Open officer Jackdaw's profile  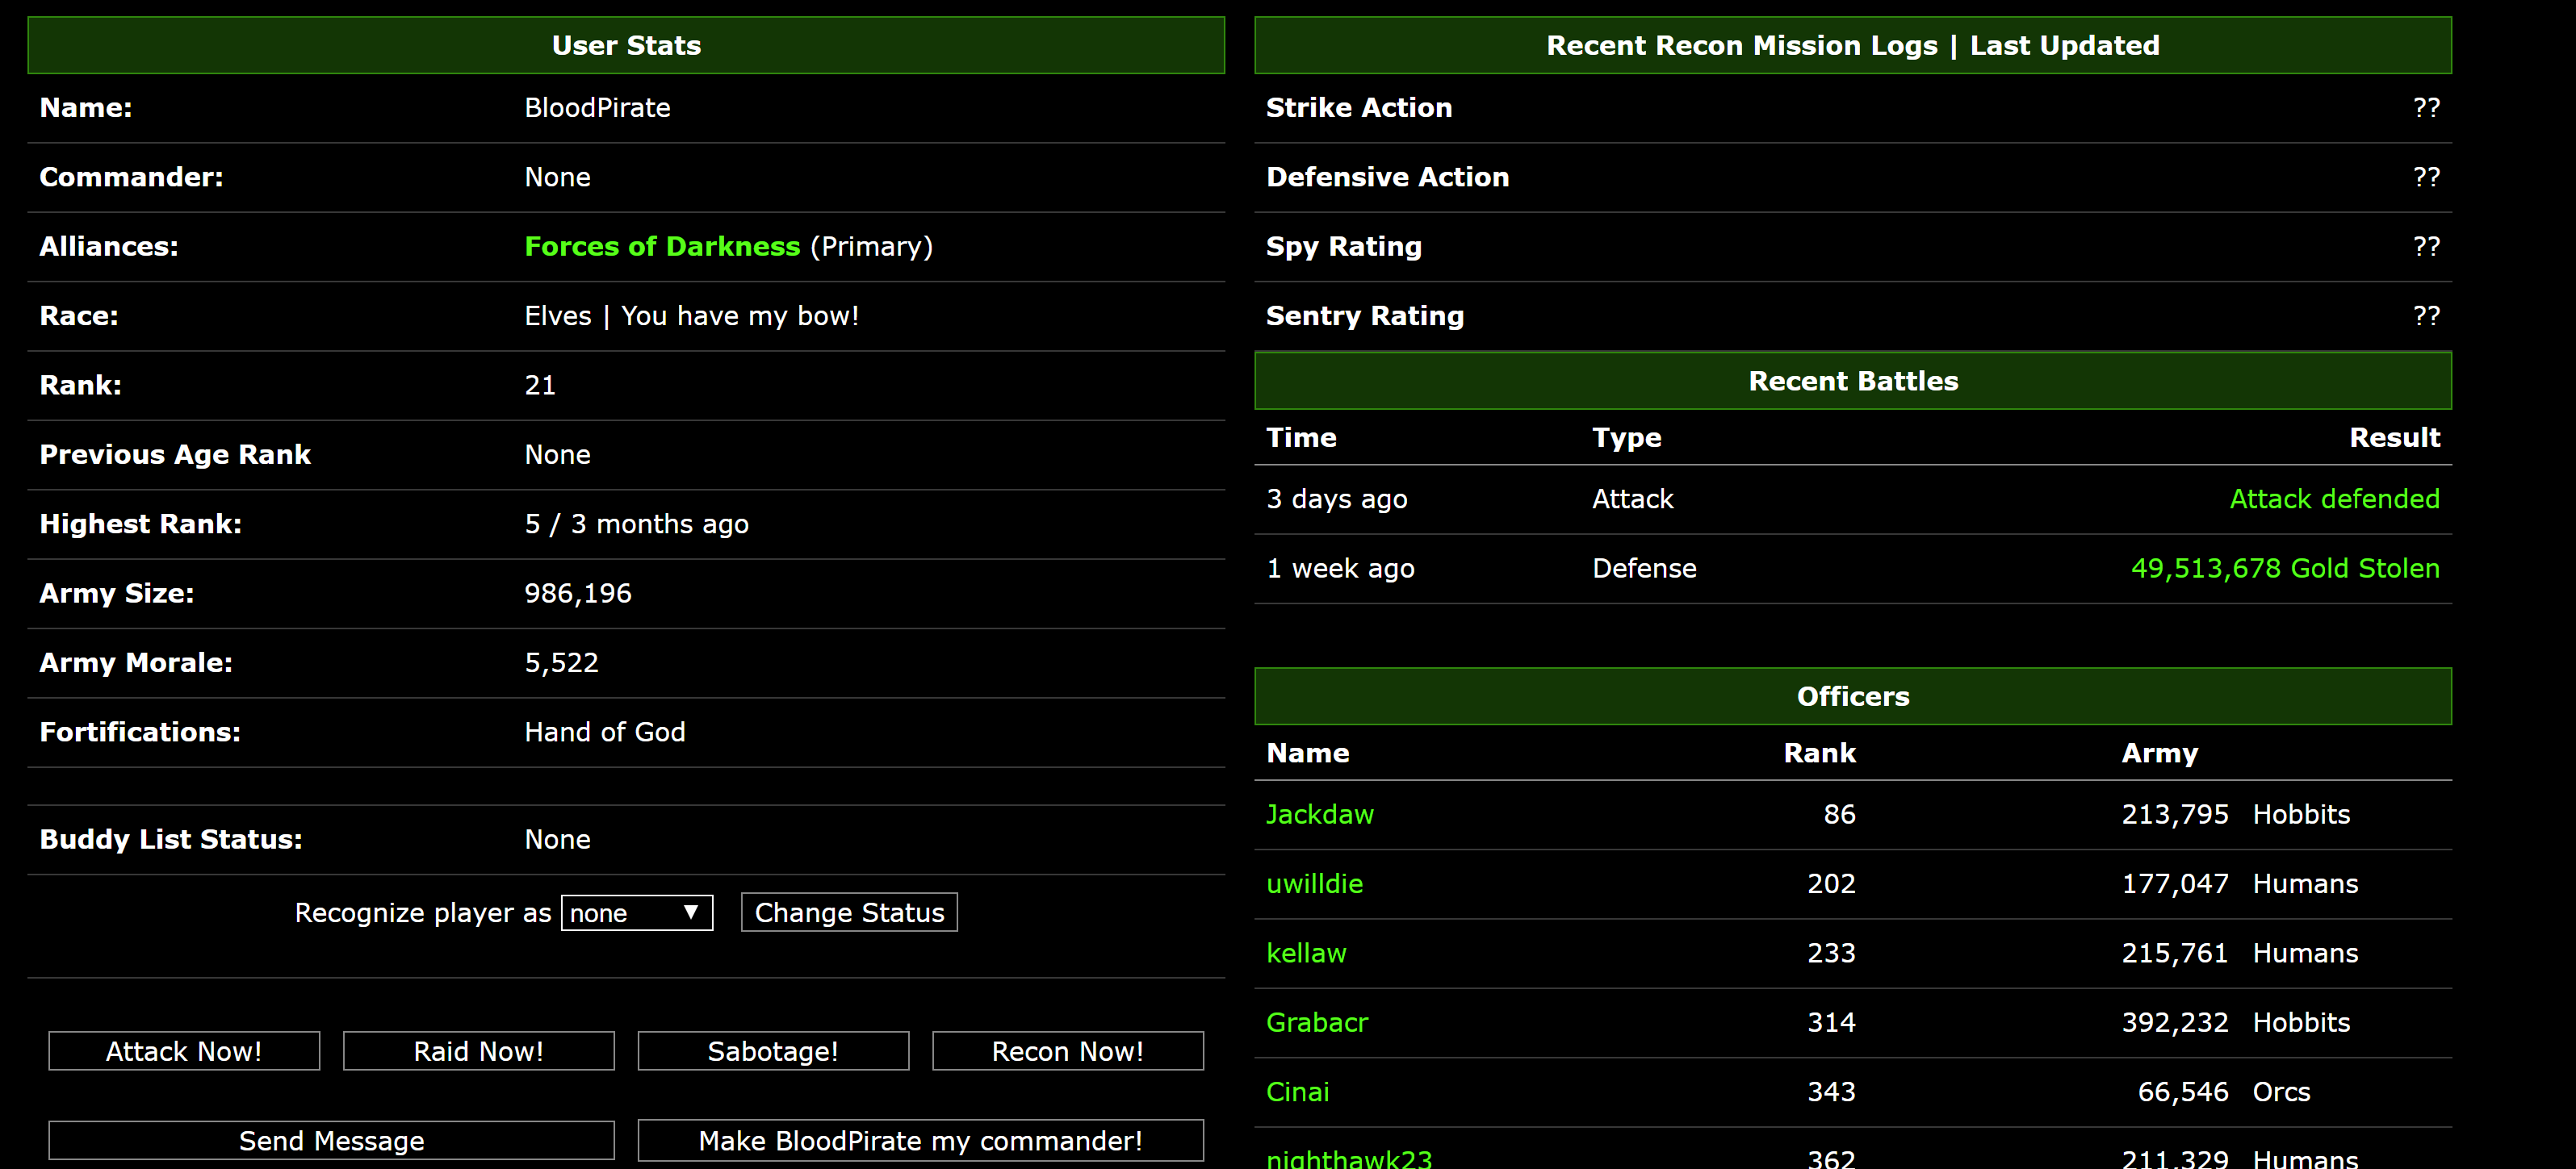click(x=1319, y=814)
